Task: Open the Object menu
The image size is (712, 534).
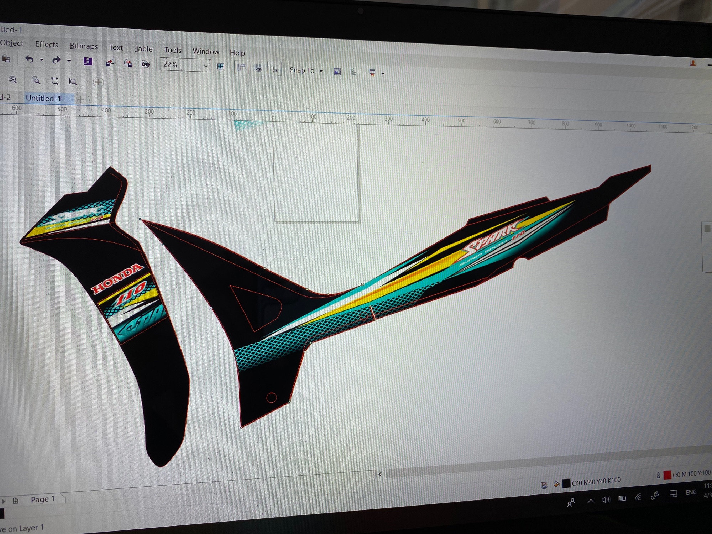Action: coord(12,43)
